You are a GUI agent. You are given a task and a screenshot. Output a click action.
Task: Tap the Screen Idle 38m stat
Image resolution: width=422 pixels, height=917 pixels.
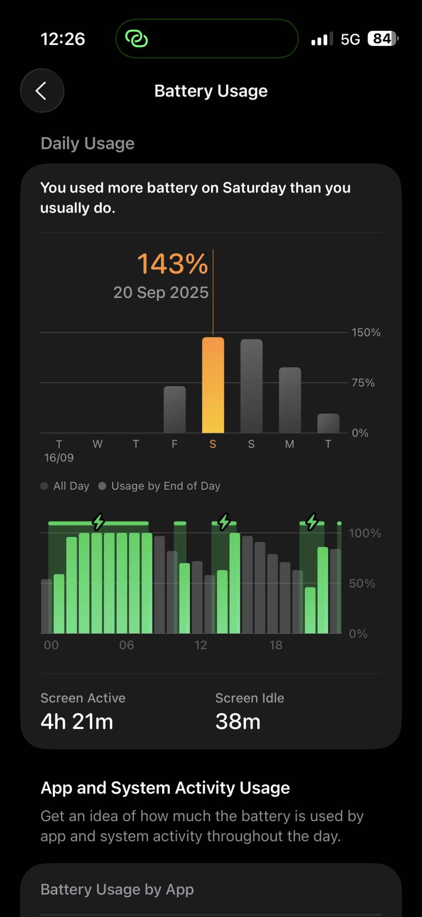point(249,711)
